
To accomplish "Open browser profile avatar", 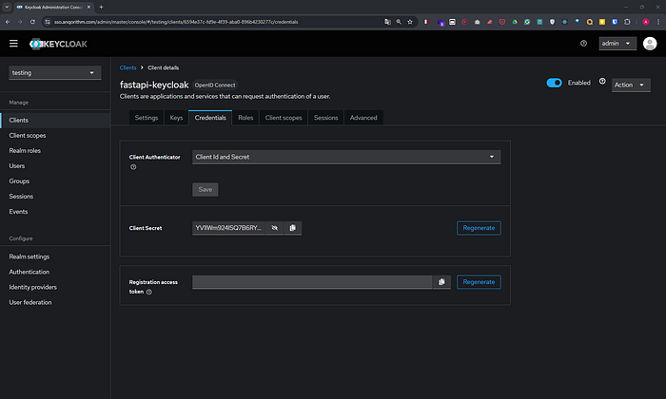I will tap(646, 22).
